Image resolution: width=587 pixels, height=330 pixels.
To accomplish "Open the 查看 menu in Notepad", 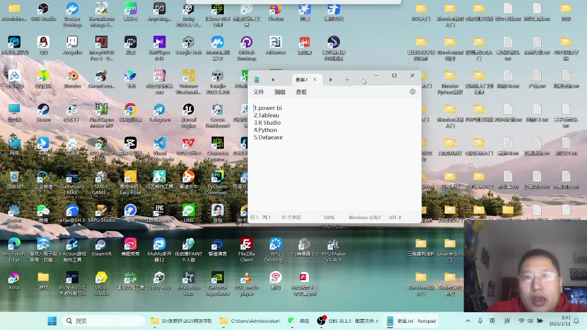I will (x=301, y=92).
